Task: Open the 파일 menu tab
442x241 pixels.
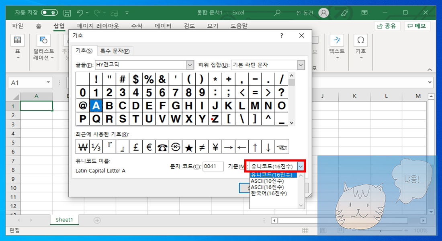Action: pyautogui.click(x=17, y=26)
